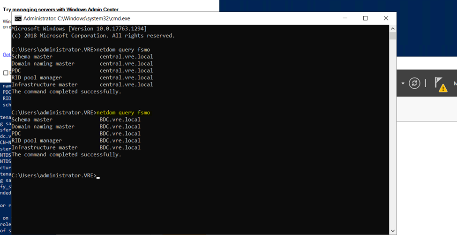Click the console scrollbar up arrow
The image size is (457, 235).
[x=393, y=28]
